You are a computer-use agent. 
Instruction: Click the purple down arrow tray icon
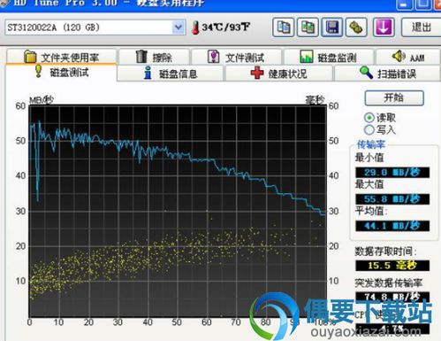click(x=384, y=27)
